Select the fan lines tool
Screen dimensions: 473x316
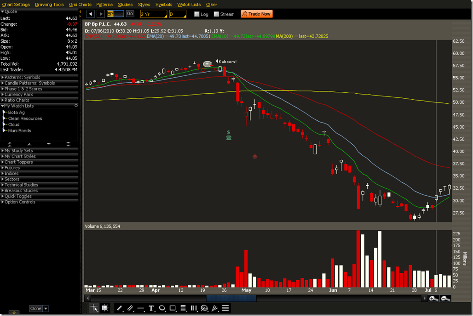click(x=215, y=308)
